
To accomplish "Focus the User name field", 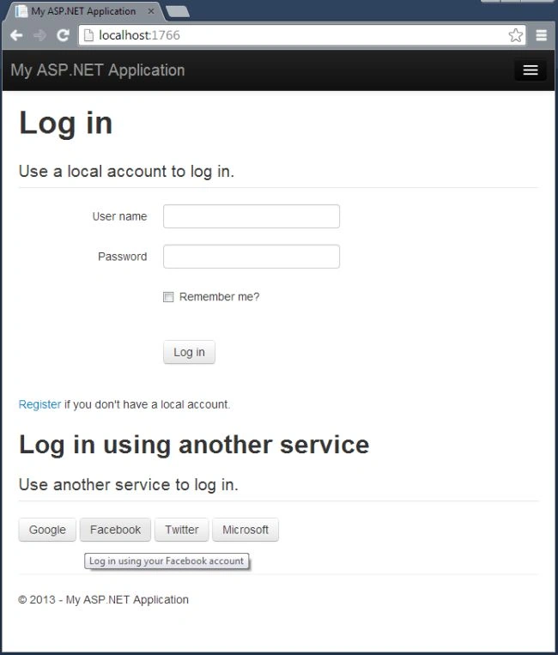I will click(x=252, y=216).
